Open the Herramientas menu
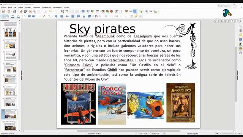 57,8
